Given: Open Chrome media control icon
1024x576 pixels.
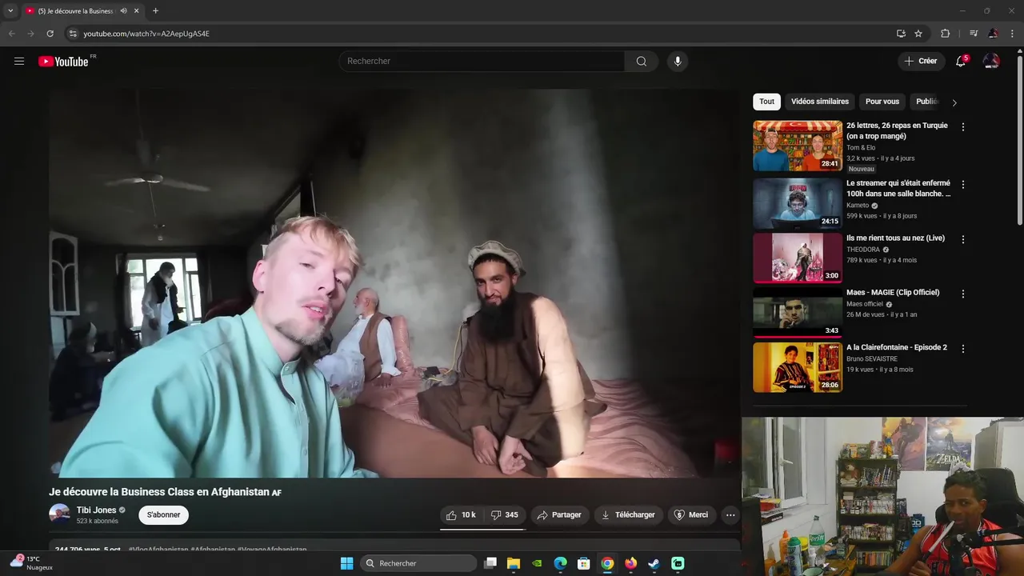Looking at the screenshot, I should [974, 34].
